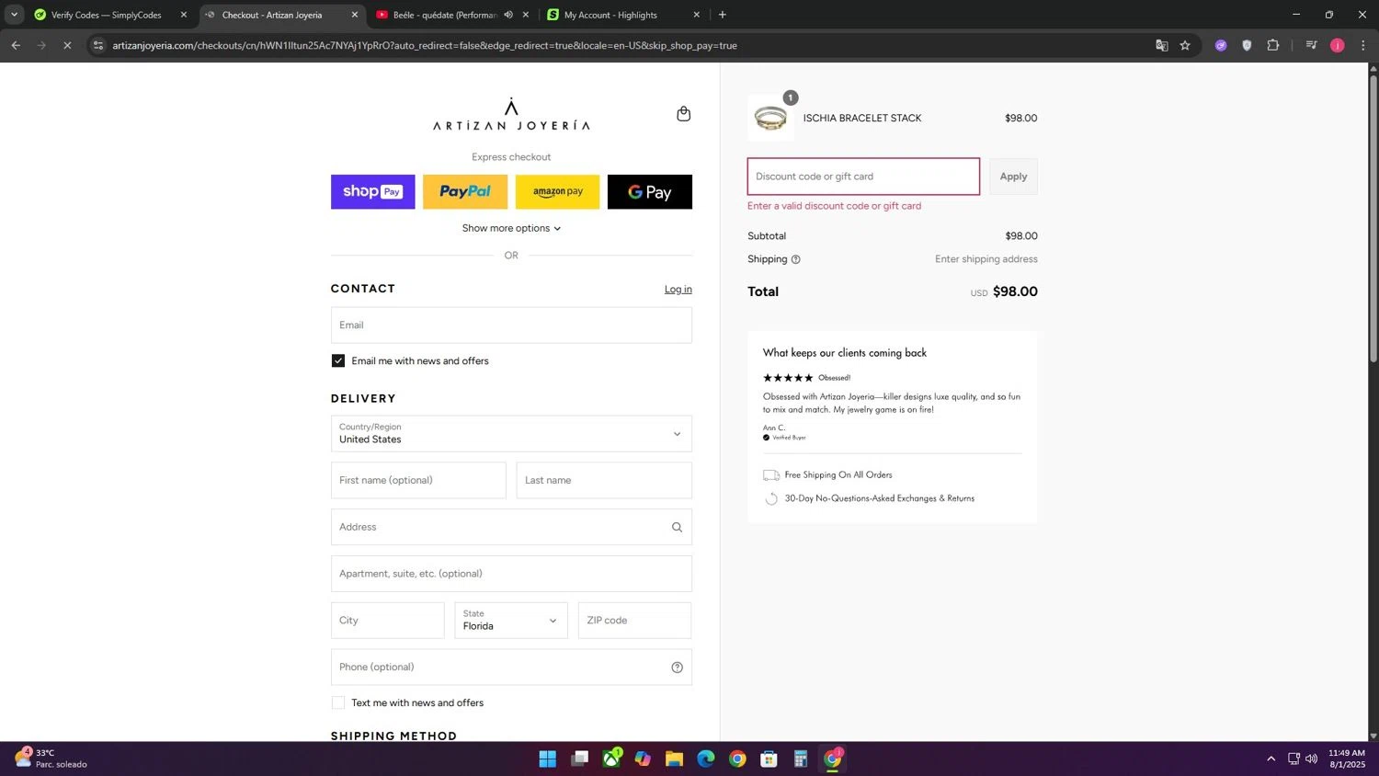Select the Checkout - Artizan Joyeria tab

[271, 15]
